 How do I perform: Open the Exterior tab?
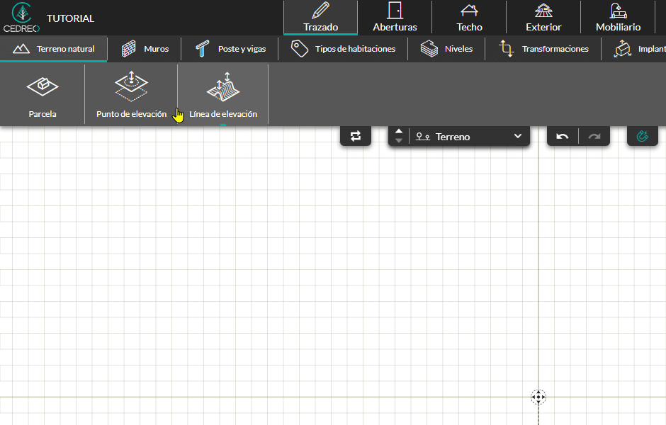(x=543, y=18)
